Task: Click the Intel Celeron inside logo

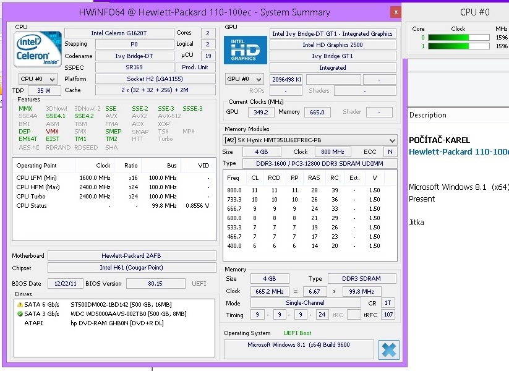Action: [36, 49]
